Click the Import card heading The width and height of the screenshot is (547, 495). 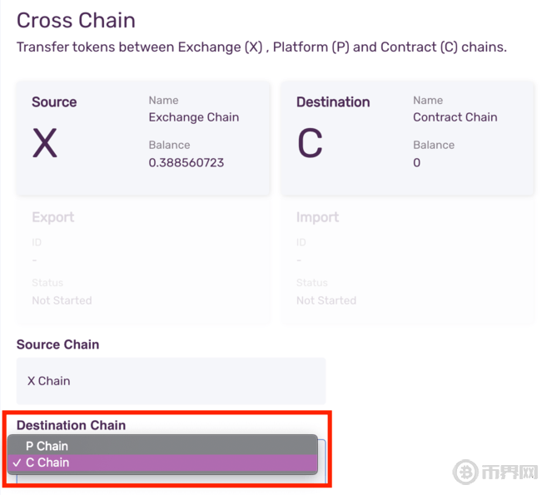317,217
